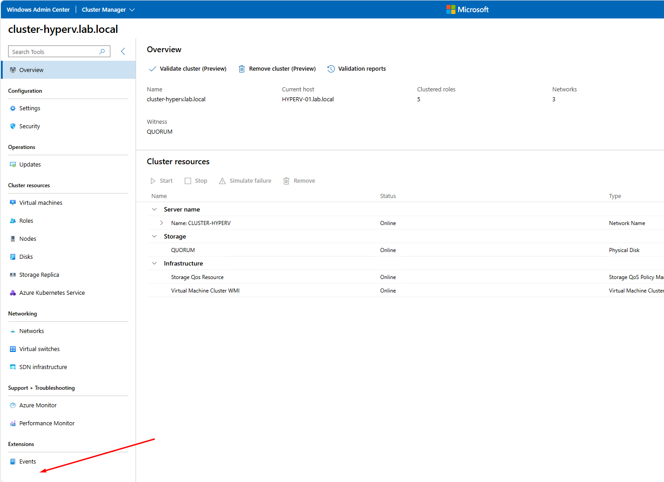The width and height of the screenshot is (664, 482).
Task: Click the Azure Kubernetes Service icon
Action: pyautogui.click(x=13, y=293)
